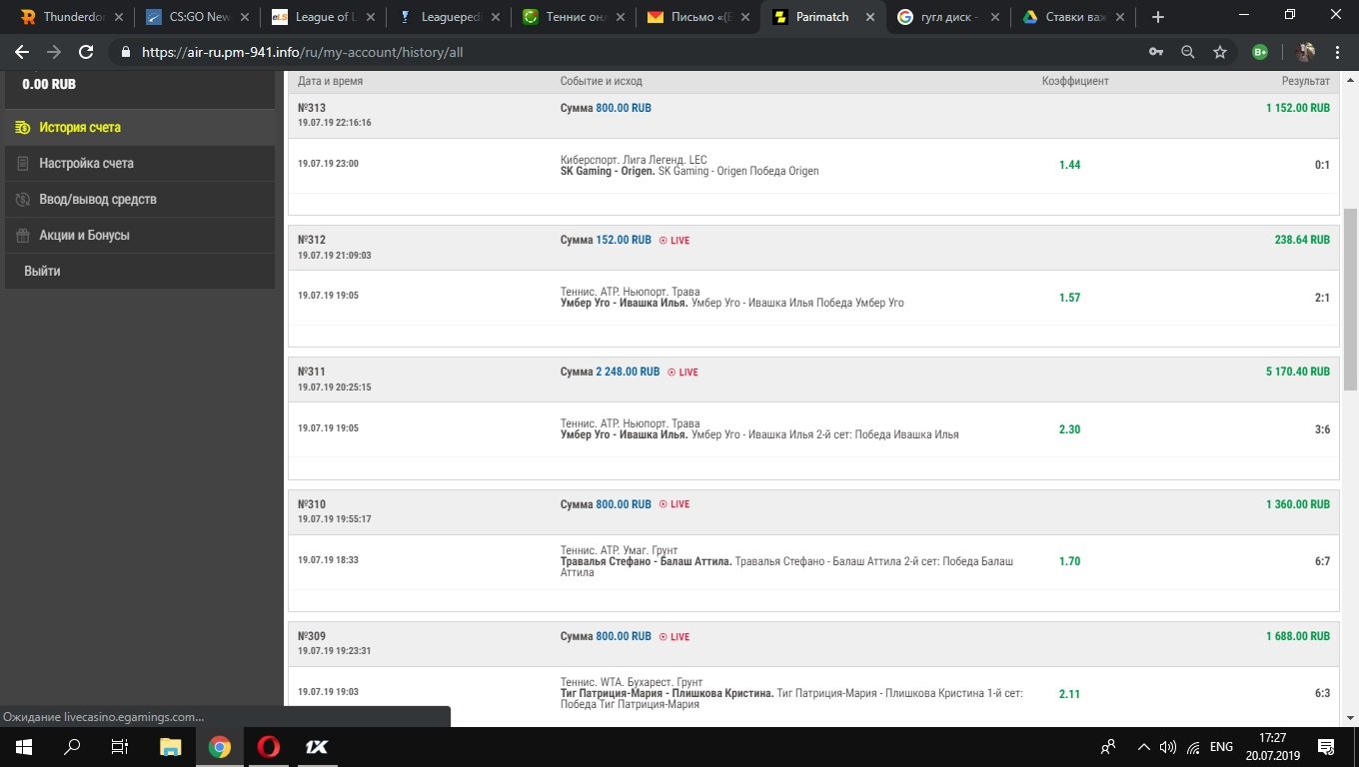Open a new browser tab

tap(1158, 17)
